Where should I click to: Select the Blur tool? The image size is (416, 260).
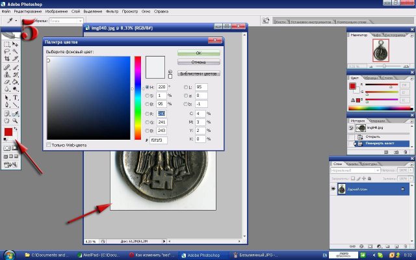click(x=7, y=89)
